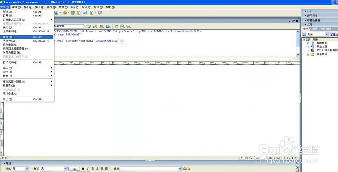Click the Manage Sites (管理站点) link
This screenshot has width=338, height=172.
point(334,34)
